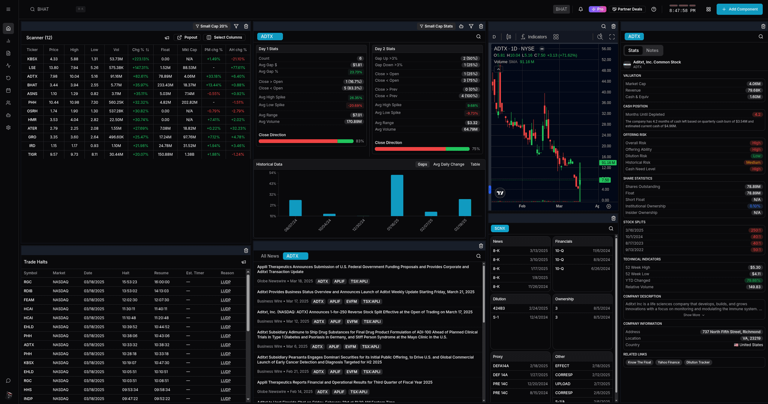Screen dimensions: 768x404
Task: Expand the hamburger menu at top left
Action: click(8, 9)
